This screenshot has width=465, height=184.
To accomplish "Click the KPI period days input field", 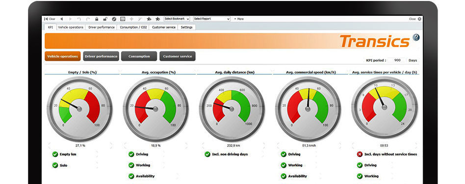I will [x=397, y=60].
